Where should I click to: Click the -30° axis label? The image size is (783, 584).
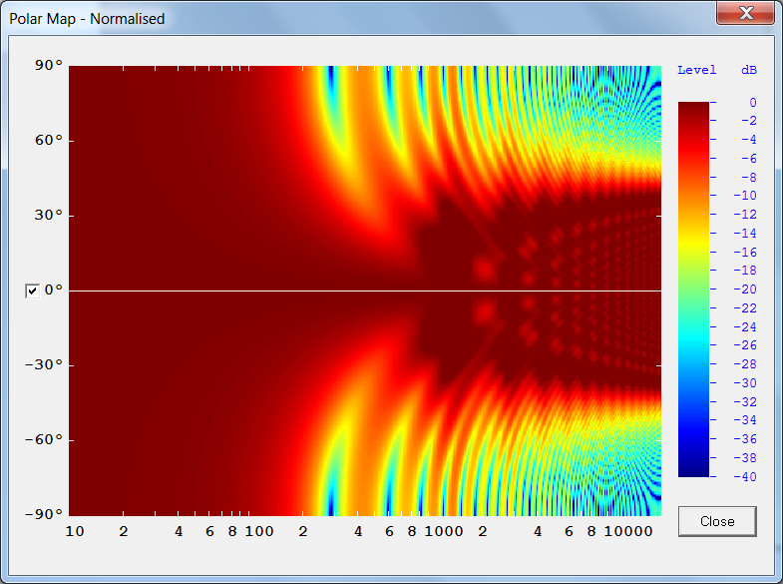[44, 364]
